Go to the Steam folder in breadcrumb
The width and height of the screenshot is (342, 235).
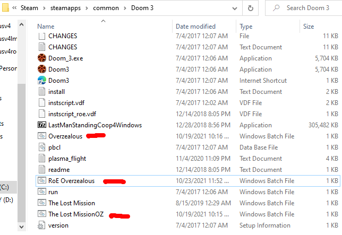(x=29, y=8)
